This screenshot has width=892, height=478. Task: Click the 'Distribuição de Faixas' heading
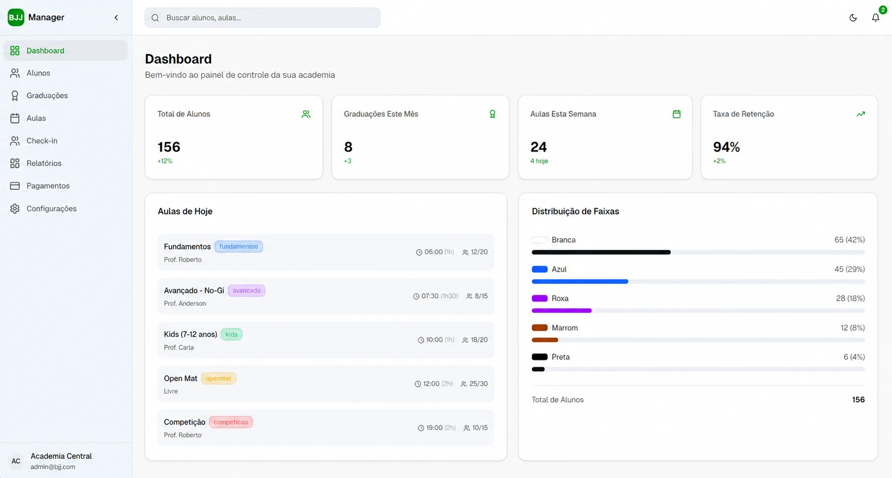click(x=575, y=211)
